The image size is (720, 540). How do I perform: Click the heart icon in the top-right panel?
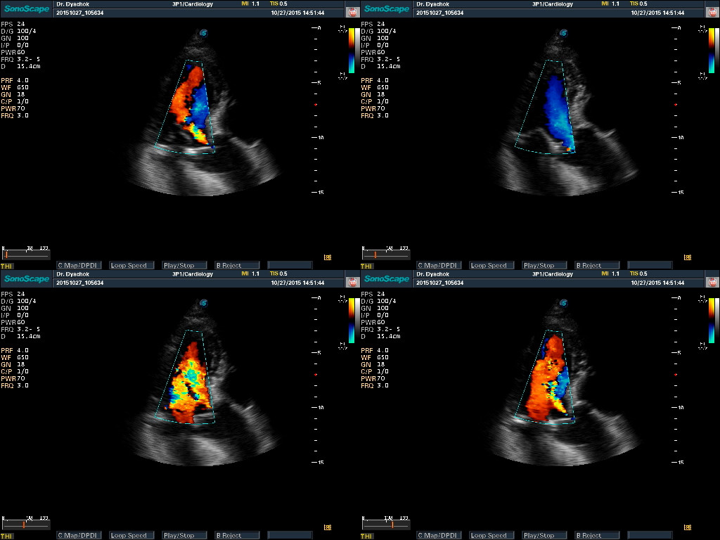(x=712, y=12)
